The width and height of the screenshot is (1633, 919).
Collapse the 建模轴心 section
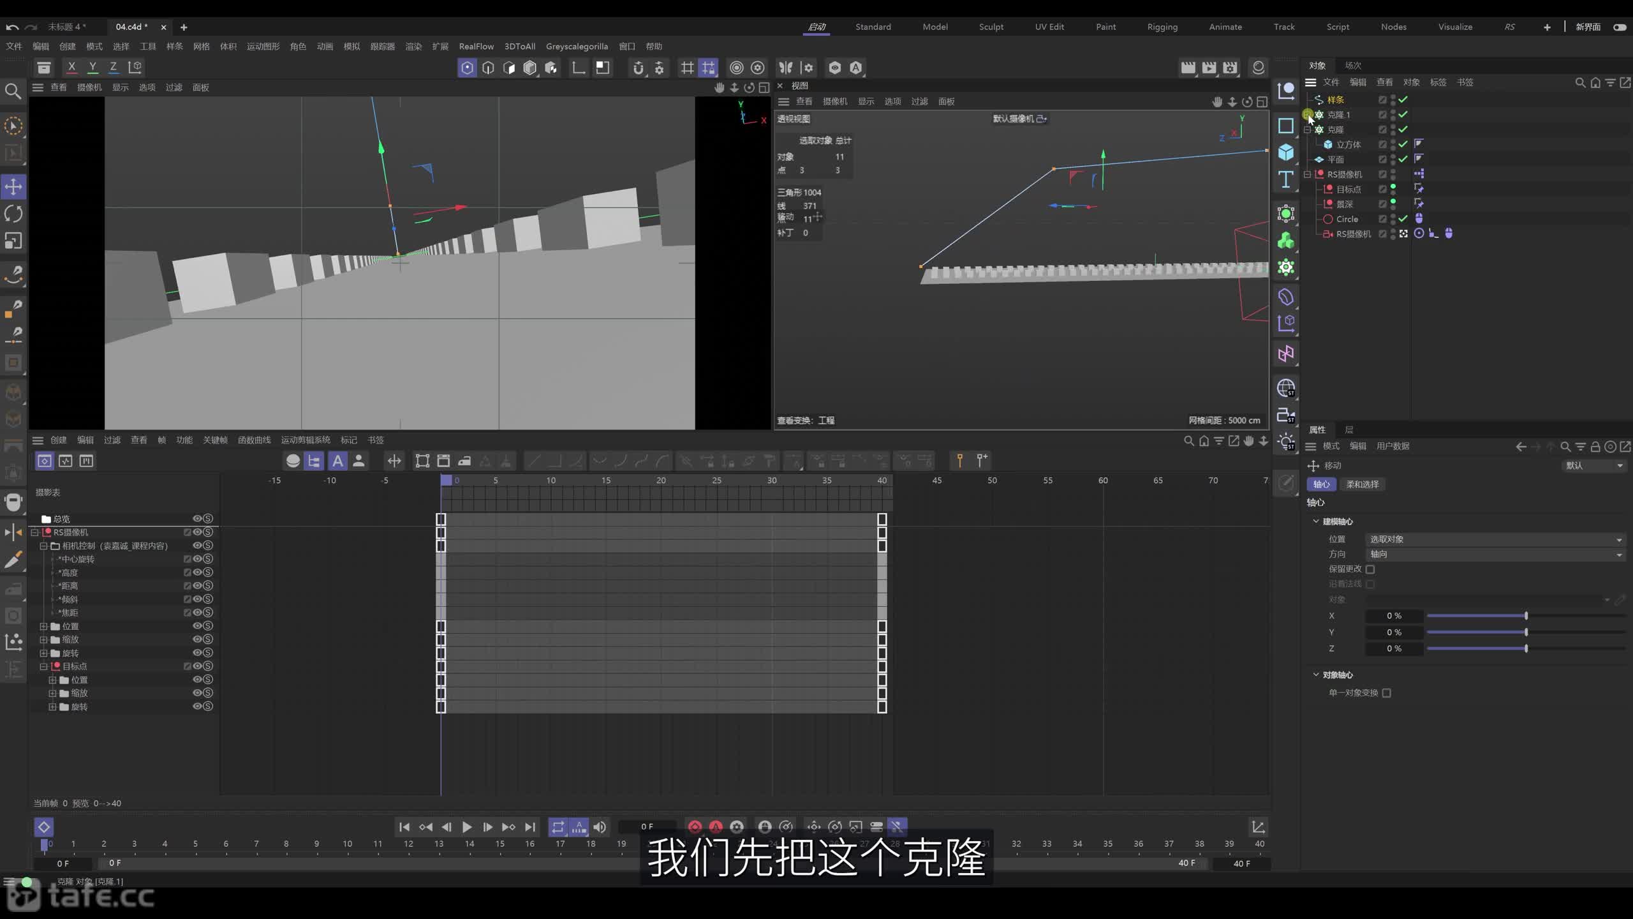click(1316, 521)
